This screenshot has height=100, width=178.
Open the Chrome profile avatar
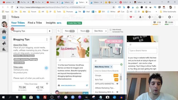pyautogui.click(x=170, y=7)
